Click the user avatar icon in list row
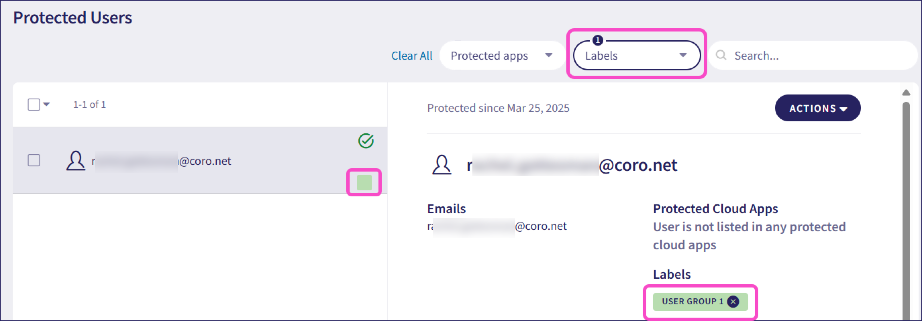 point(76,160)
